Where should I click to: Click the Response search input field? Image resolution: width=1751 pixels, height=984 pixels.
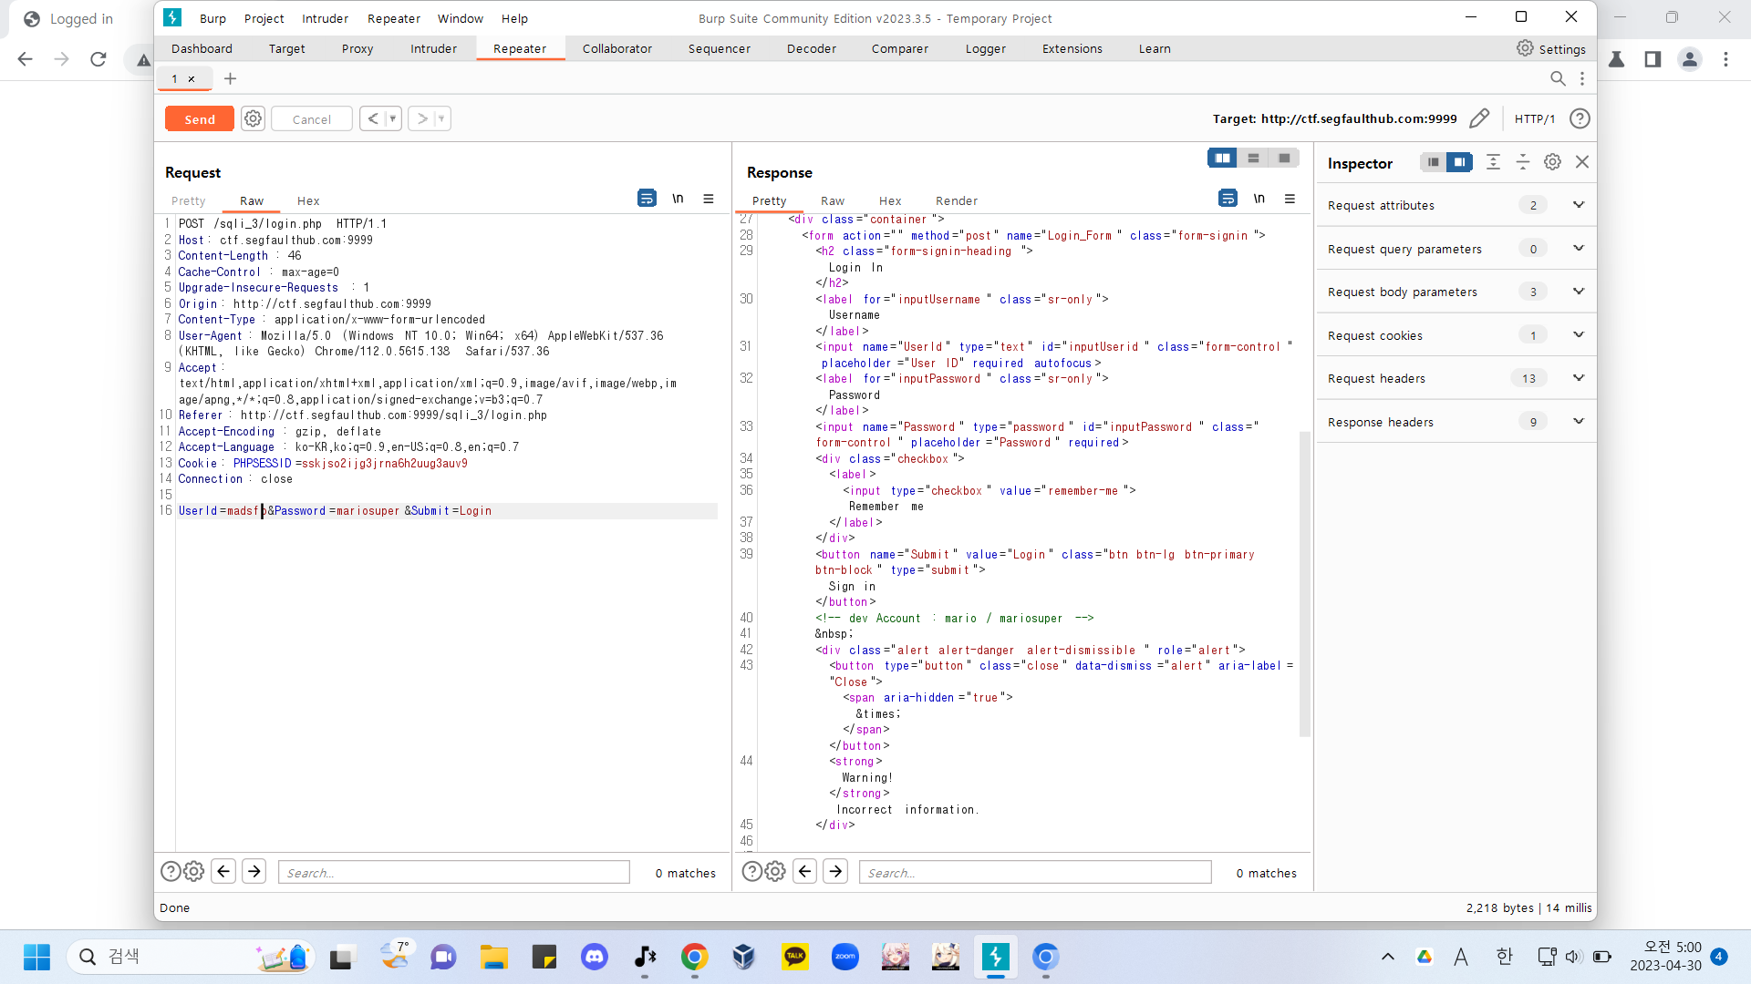pyautogui.click(x=1034, y=873)
